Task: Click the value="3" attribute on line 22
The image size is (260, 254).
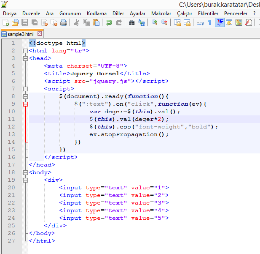Action: [148, 203]
